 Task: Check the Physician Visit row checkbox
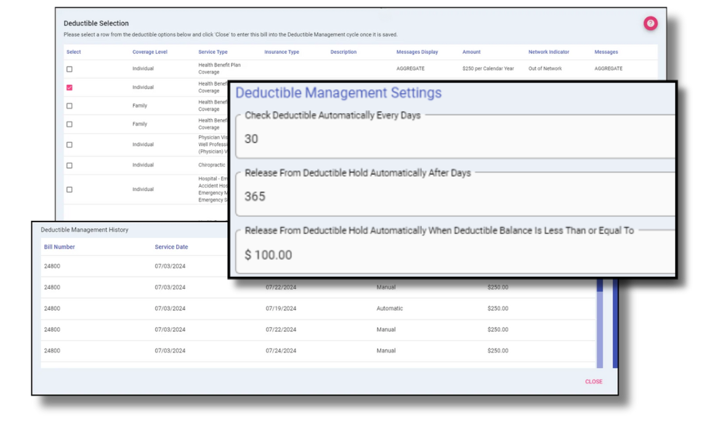(x=69, y=144)
